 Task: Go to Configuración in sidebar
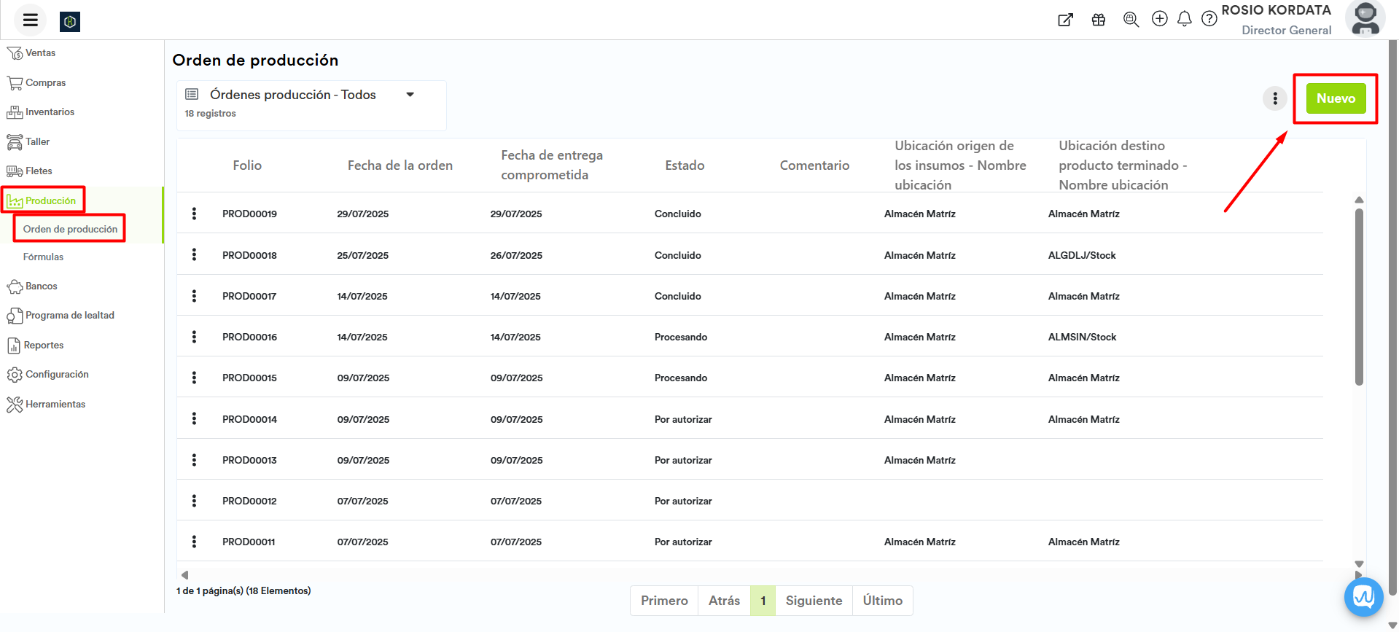coord(57,375)
